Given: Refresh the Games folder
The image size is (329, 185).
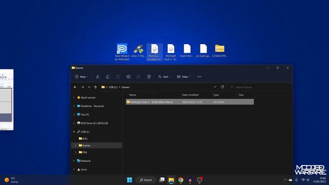Looking at the screenshot, I should (223, 87).
